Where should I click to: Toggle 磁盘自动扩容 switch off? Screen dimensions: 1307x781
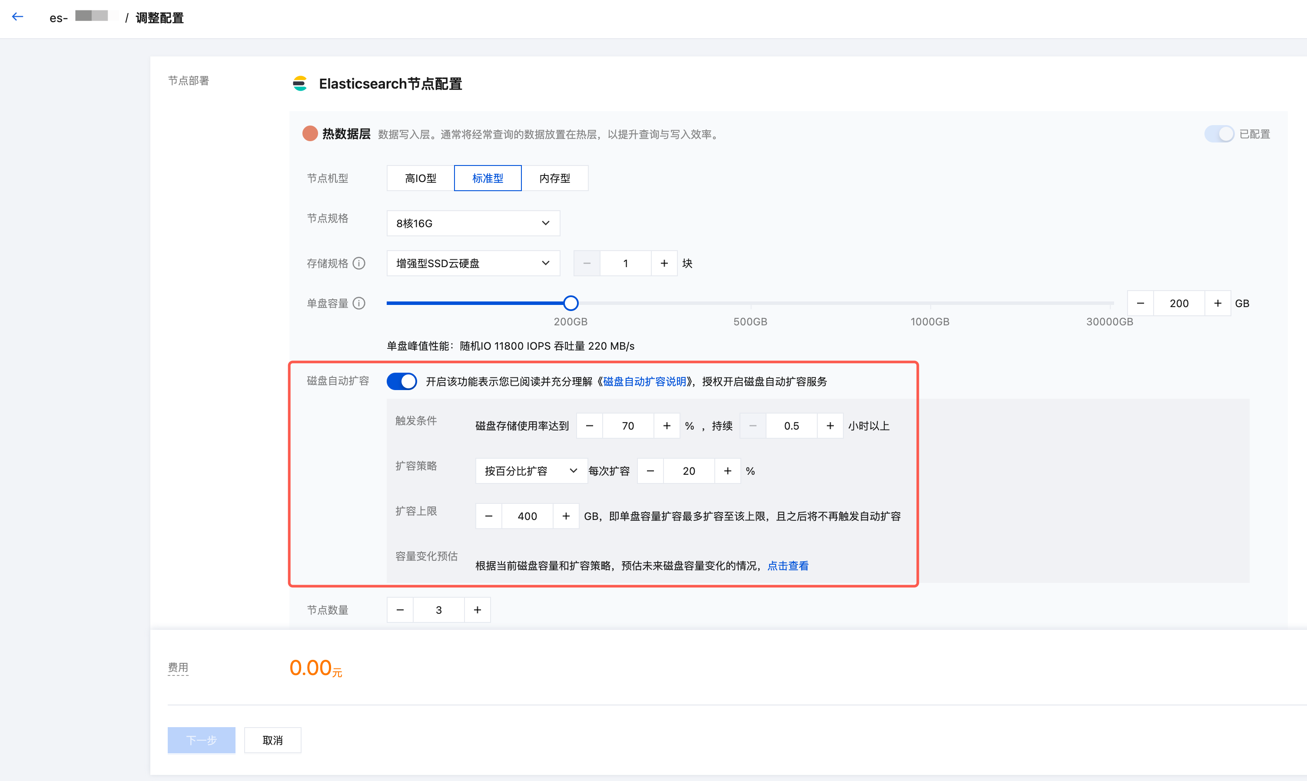[x=401, y=381]
